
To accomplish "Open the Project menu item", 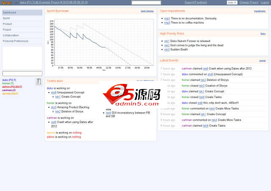I will click(22, 30).
